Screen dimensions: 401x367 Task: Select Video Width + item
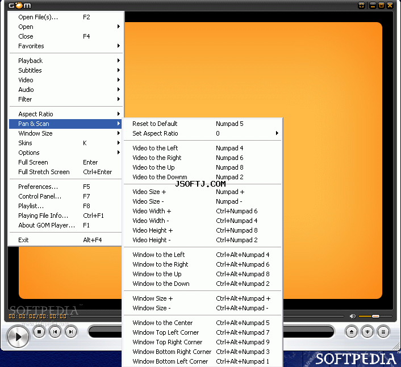[203, 211]
